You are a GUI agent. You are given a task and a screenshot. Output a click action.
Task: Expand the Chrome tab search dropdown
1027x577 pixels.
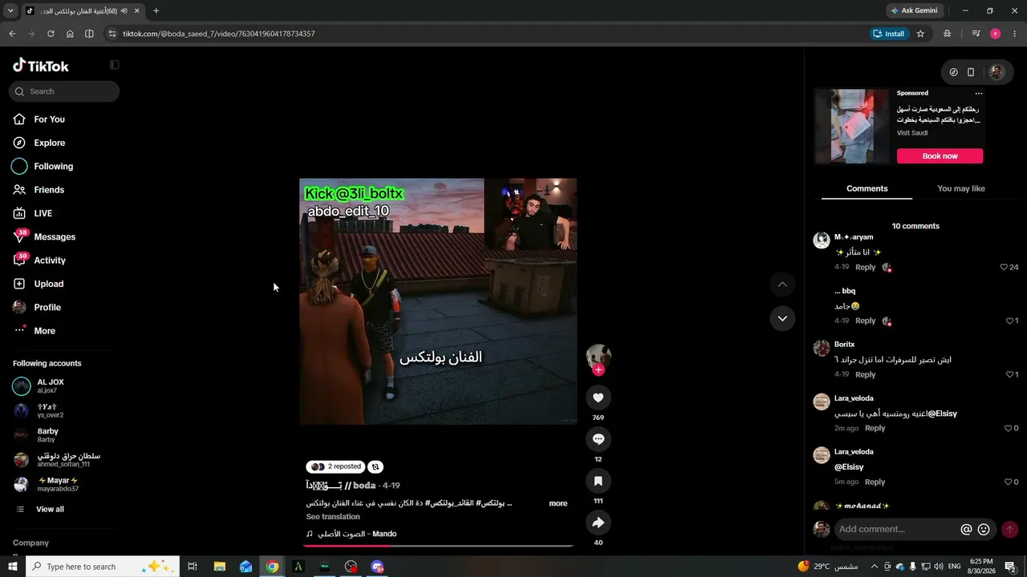pyautogui.click(x=10, y=11)
